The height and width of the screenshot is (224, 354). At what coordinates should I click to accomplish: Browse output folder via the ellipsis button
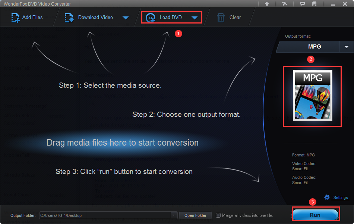click(174, 215)
